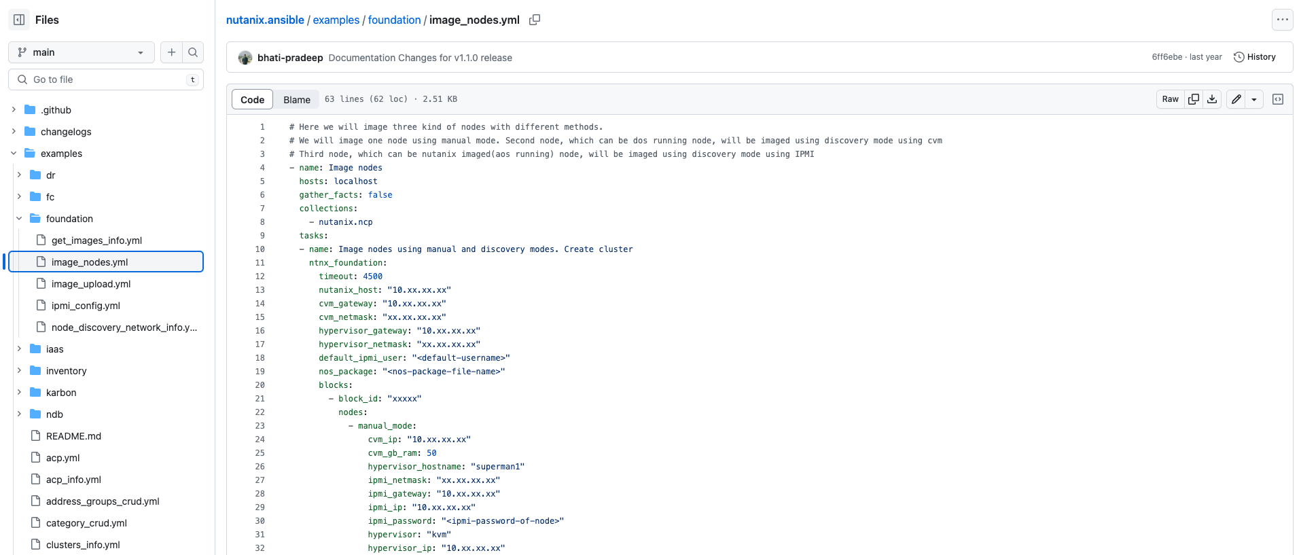Collapse the file tree side panel icon
The width and height of the screenshot is (1301, 555).
19,20
